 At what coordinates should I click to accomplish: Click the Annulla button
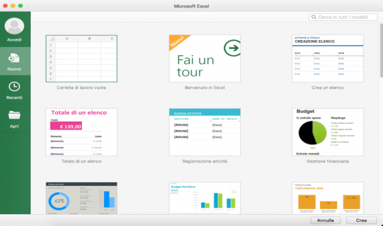(x=325, y=220)
